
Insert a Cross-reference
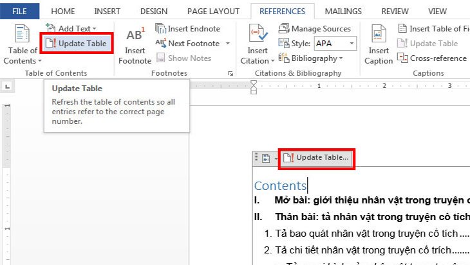(x=432, y=58)
